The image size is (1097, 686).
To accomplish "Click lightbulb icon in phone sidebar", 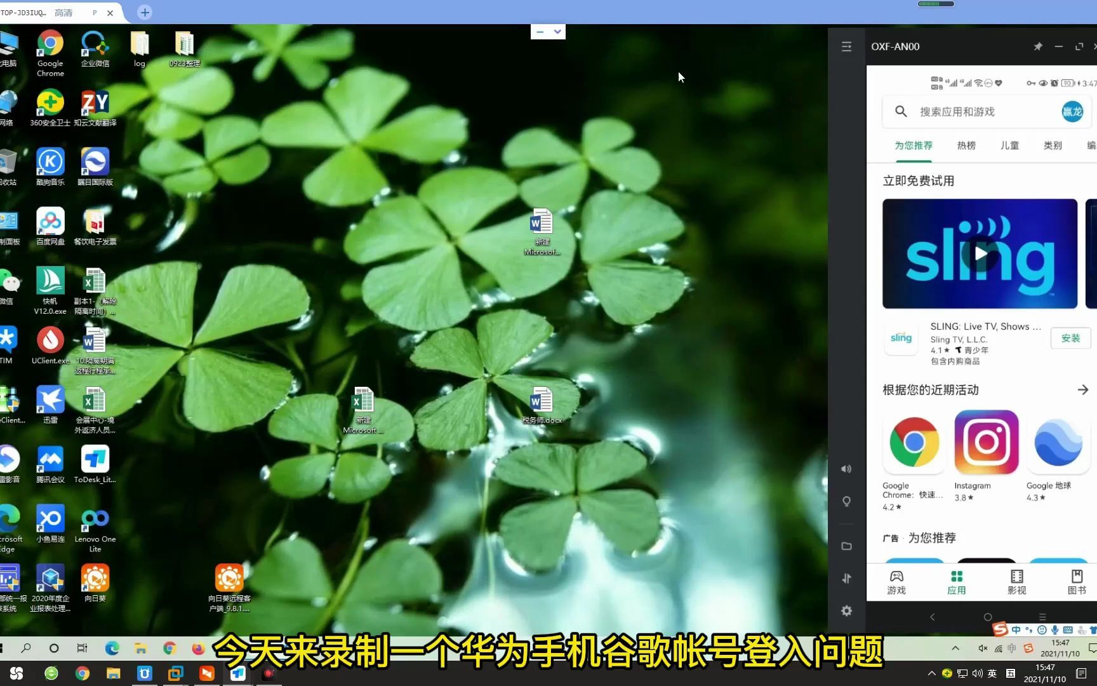I will tap(846, 501).
